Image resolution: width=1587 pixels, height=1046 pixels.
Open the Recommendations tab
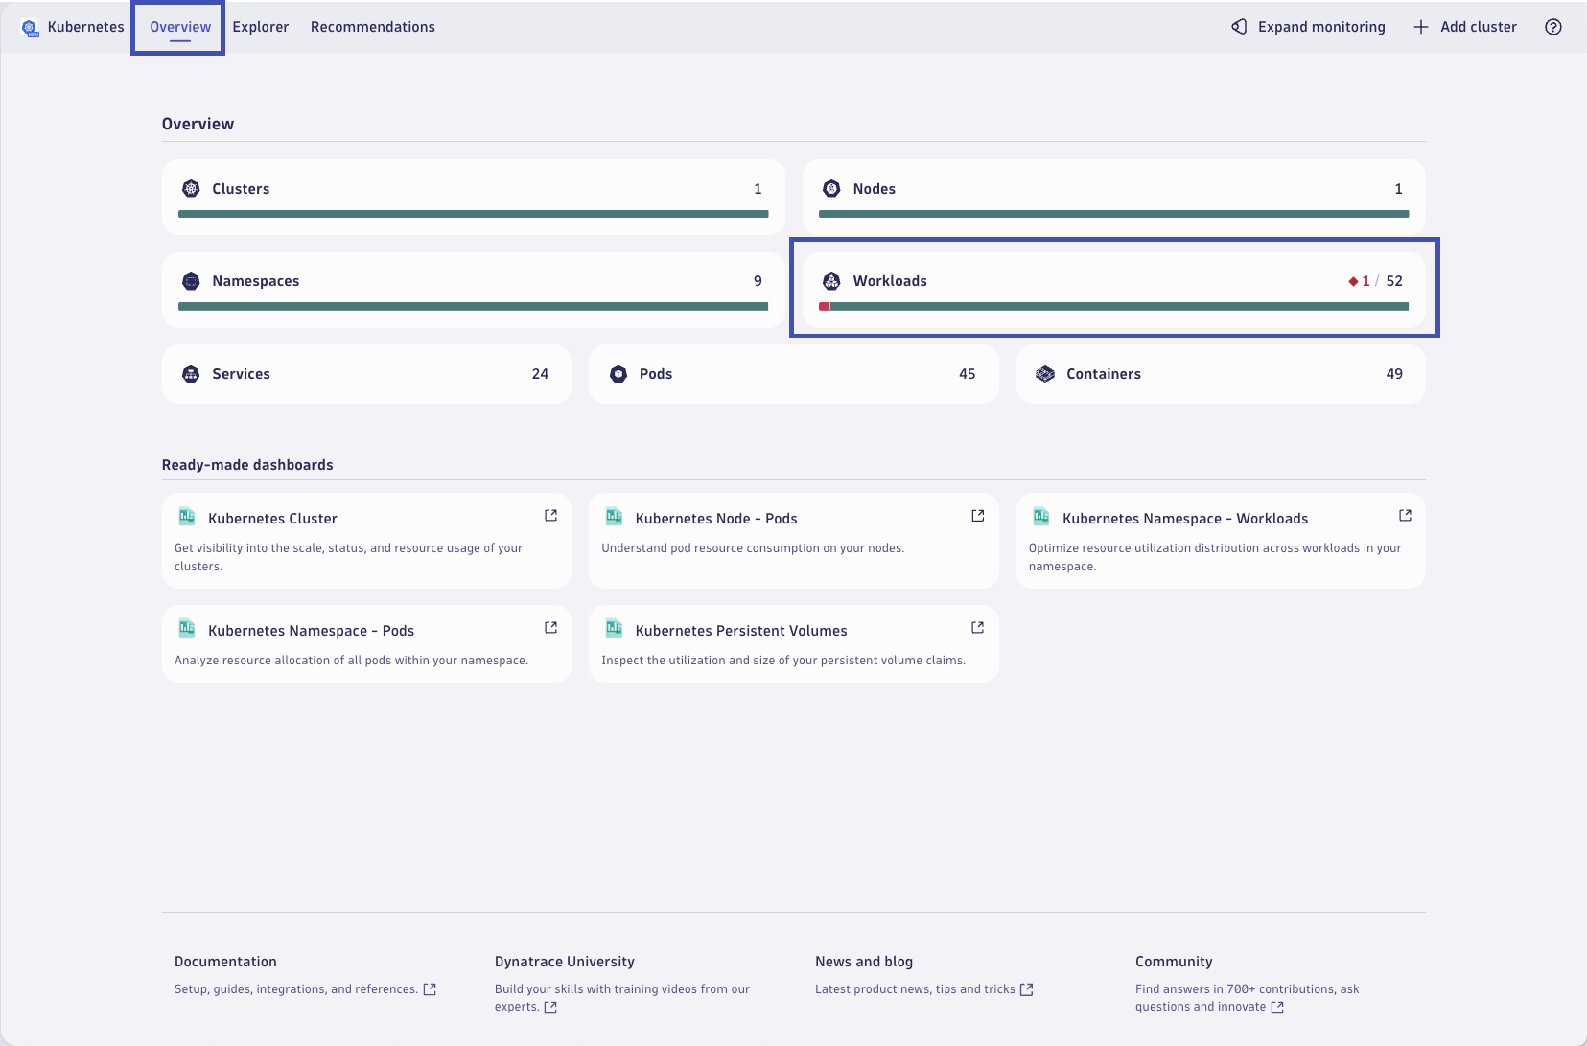373,27
